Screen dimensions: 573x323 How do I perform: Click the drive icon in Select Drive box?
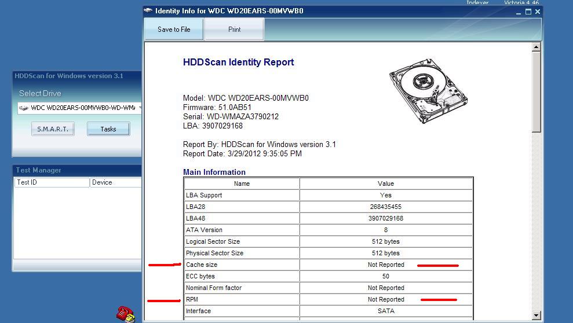[x=24, y=108]
